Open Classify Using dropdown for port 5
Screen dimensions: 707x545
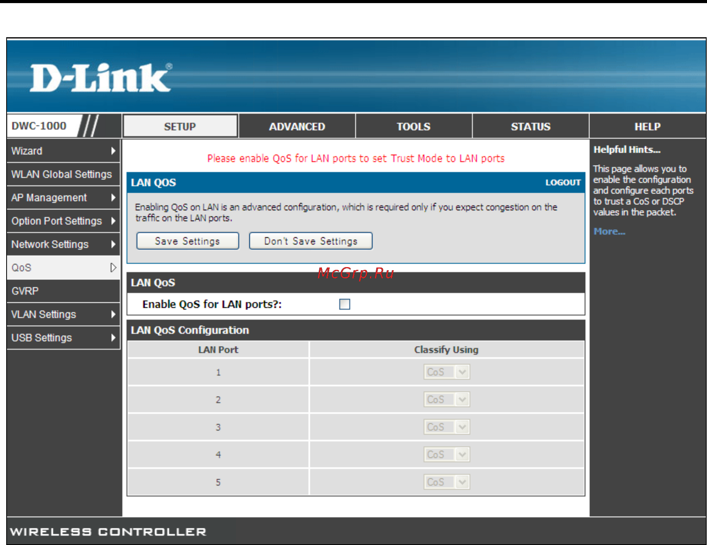[x=446, y=482]
